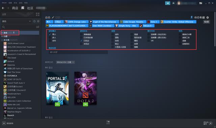Rename the collection with the pencil icon
The image size is (216, 128).
(53, 18)
